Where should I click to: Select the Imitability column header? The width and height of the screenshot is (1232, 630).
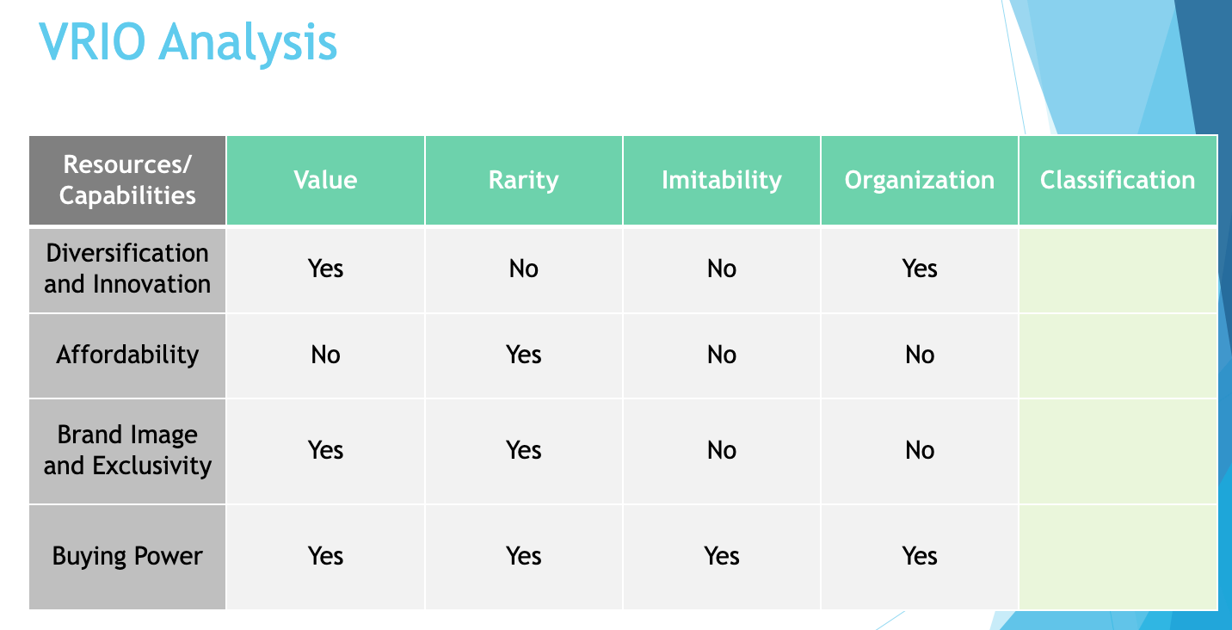tap(722, 180)
